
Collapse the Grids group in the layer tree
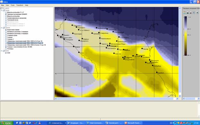[2, 51]
